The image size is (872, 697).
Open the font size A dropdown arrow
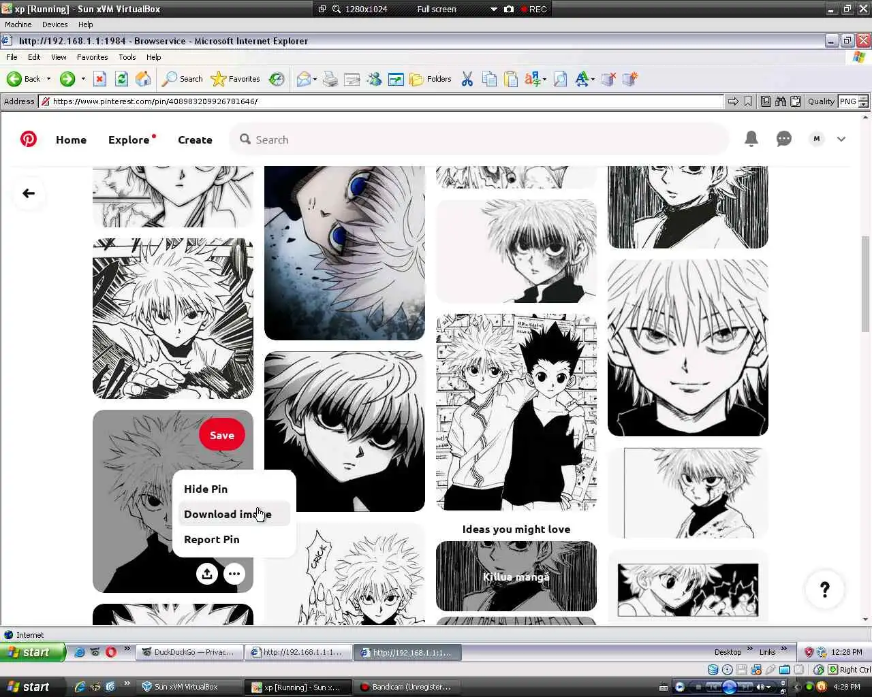pos(593,79)
